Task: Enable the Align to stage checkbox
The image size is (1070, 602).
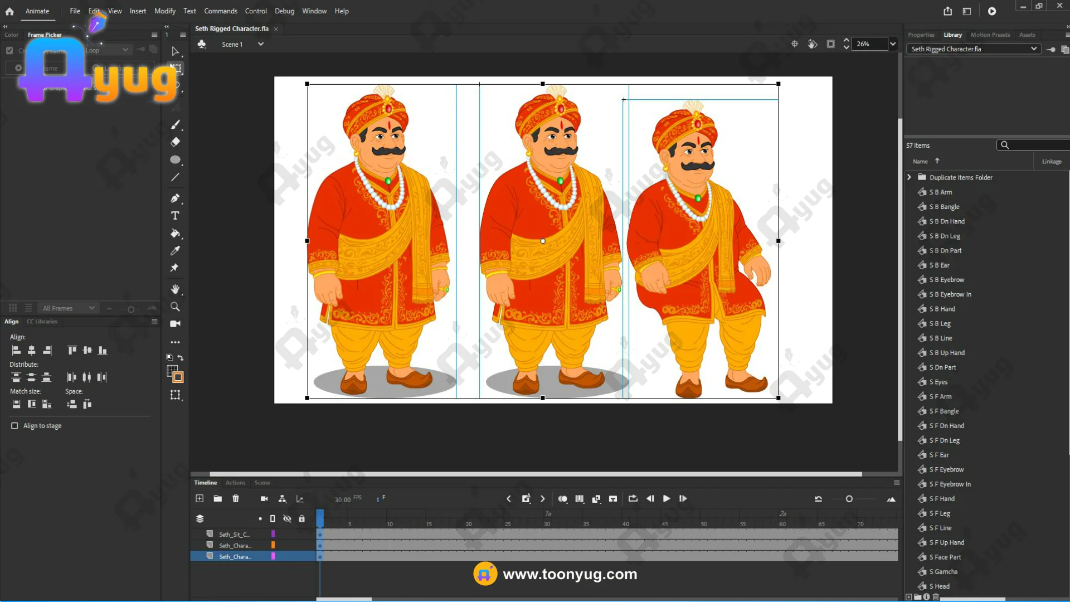Action: pos(14,426)
